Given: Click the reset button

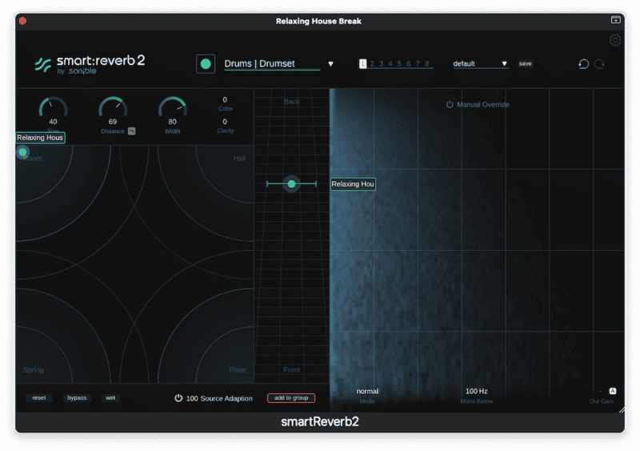Looking at the screenshot, I should point(39,398).
